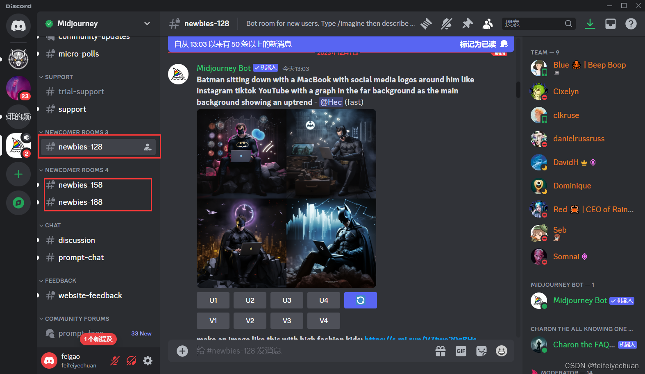645x374 pixels.
Task: Click the green download apps icon
Action: (590, 24)
